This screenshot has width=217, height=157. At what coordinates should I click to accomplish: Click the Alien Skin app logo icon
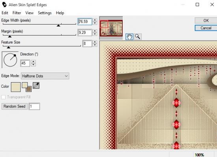click(x=4, y=5)
